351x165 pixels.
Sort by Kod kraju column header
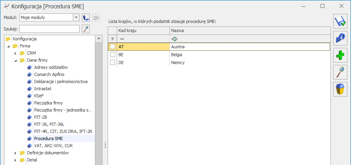click(x=143, y=31)
